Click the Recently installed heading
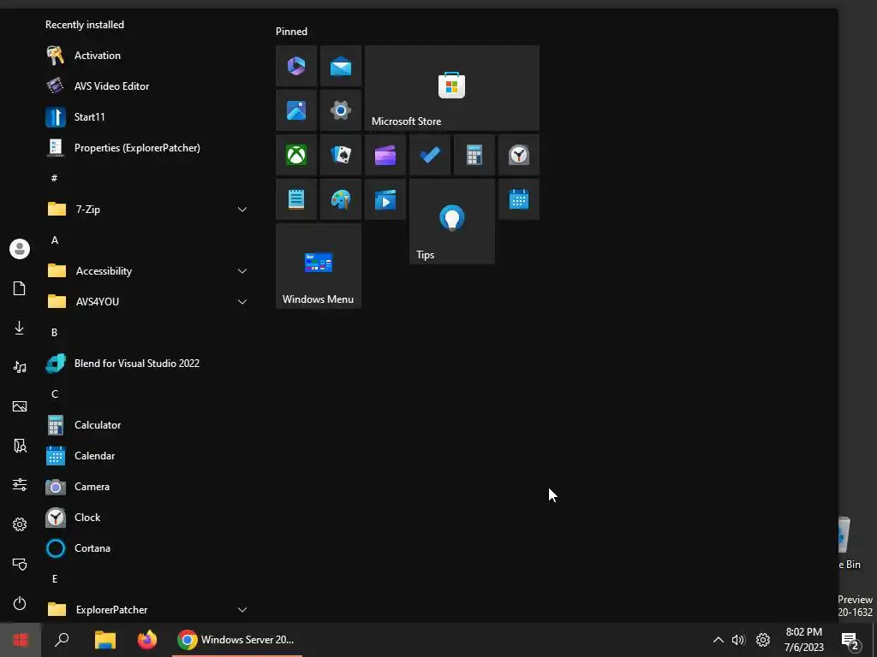 (x=85, y=25)
